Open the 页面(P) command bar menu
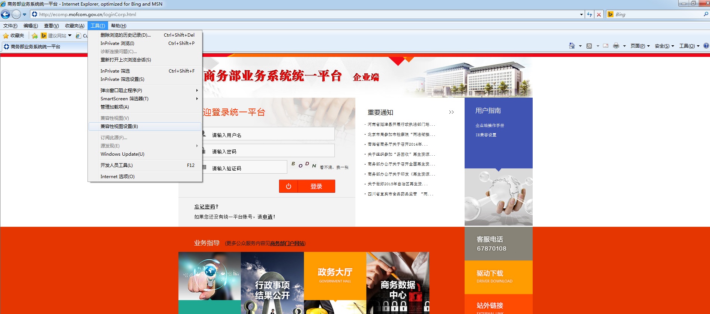The image size is (710, 314). (640, 46)
